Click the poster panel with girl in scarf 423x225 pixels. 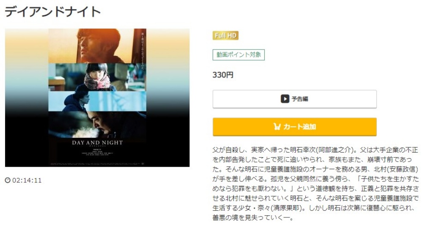click(x=97, y=77)
